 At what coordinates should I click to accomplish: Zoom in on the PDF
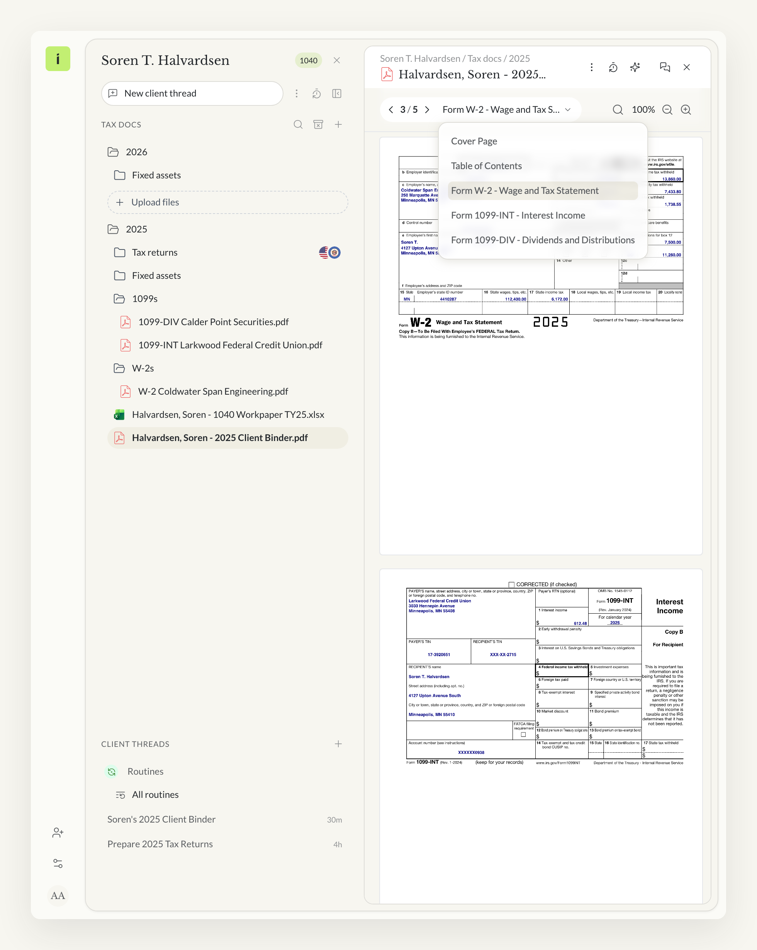tap(686, 110)
